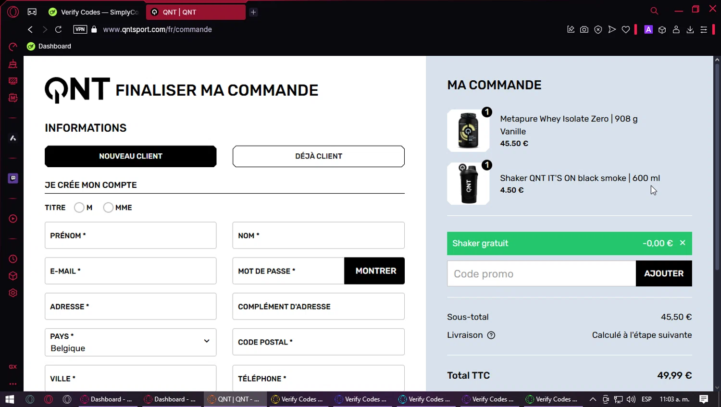Bookmark page with heart icon
Image resolution: width=721 pixels, height=407 pixels.
[626, 29]
